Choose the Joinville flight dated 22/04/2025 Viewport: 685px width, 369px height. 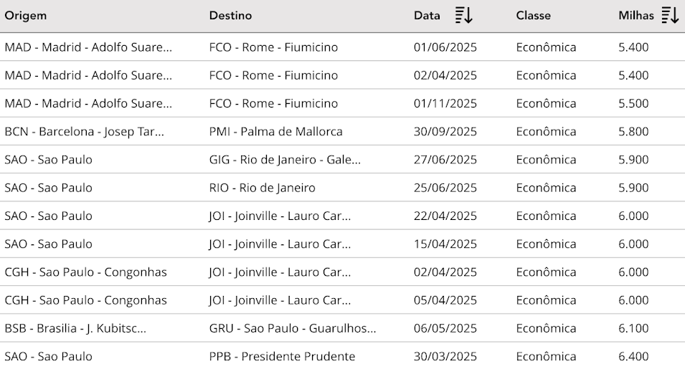point(343,216)
